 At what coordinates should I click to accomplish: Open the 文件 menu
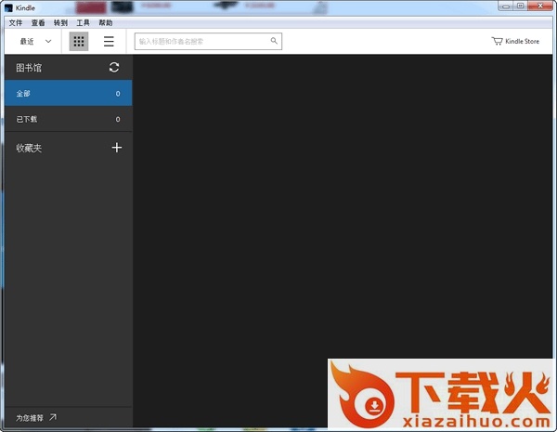(x=16, y=22)
